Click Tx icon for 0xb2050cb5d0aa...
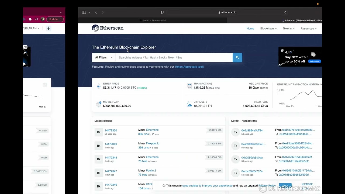The image size is (345, 194). pos(235,159)
